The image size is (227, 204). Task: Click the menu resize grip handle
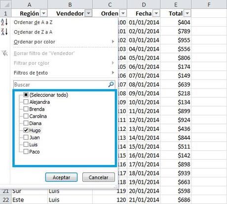(115, 187)
